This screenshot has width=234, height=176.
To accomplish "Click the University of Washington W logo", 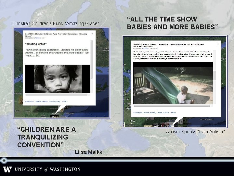I will pyautogui.click(x=7, y=169).
